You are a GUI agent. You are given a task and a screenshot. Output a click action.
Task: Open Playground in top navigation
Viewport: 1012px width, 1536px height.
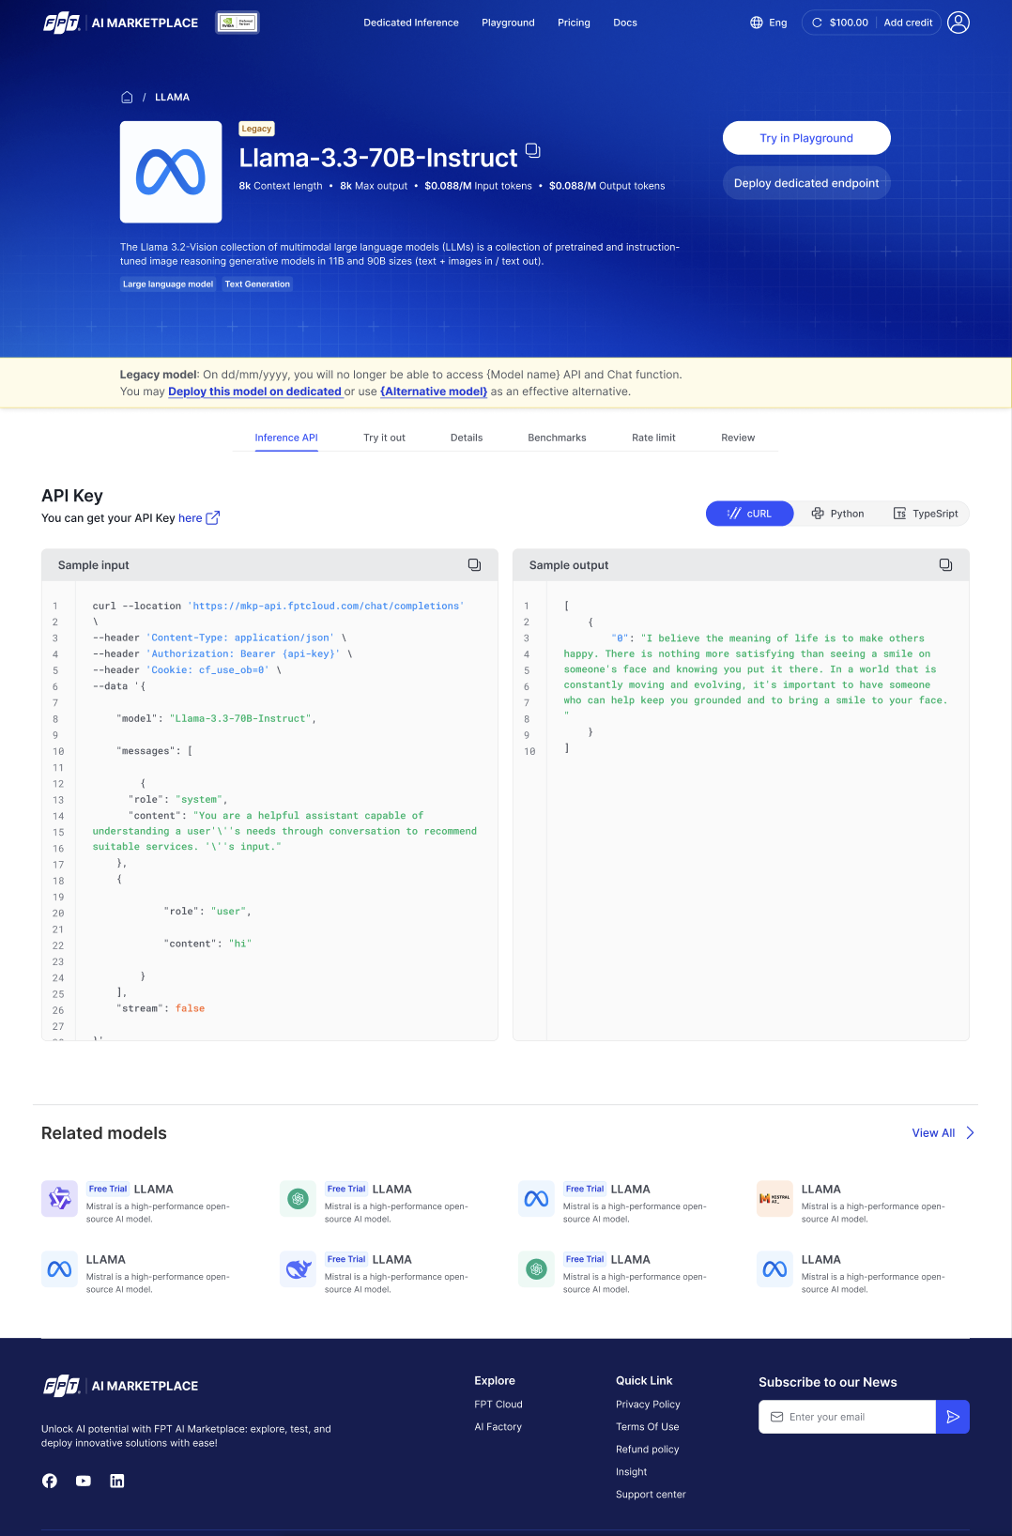click(x=508, y=23)
